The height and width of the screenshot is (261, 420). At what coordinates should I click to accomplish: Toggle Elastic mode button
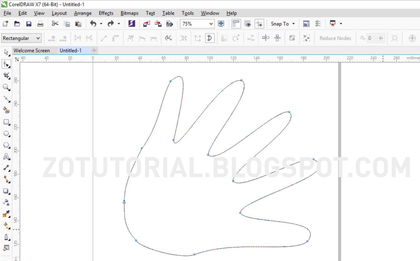pyautogui.click(x=292, y=38)
